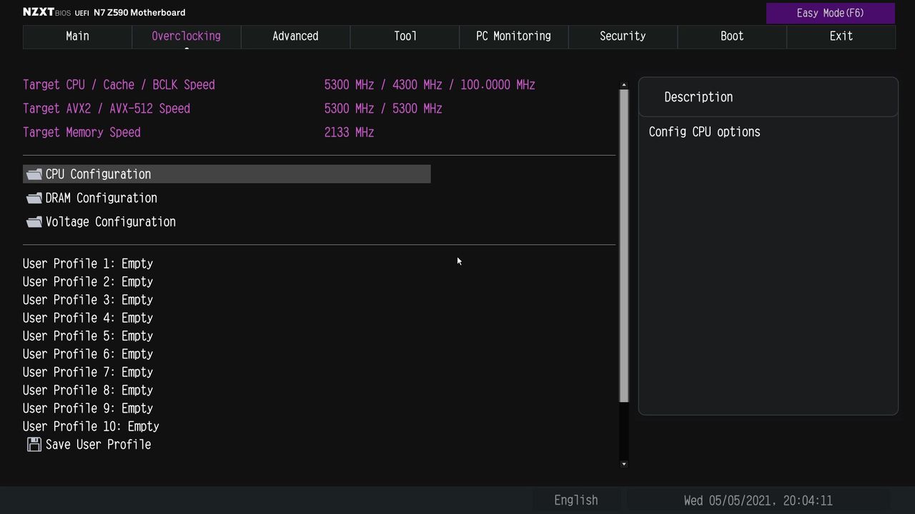Click Target CPU / Cache / BCLK Speed label

point(119,85)
